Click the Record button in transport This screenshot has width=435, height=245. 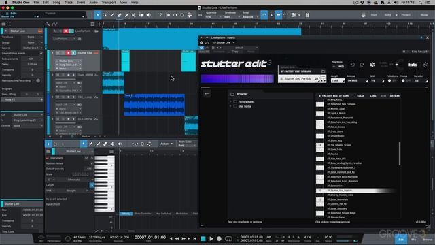coord(219,239)
